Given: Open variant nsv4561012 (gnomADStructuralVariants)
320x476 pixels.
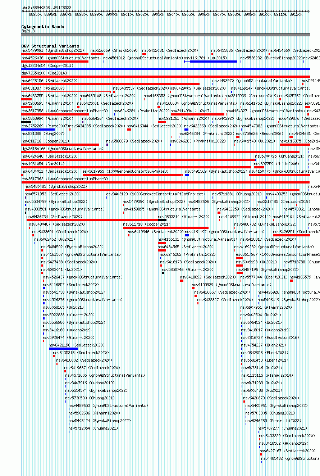Looking at the screenshot, I should [x=143, y=58].
